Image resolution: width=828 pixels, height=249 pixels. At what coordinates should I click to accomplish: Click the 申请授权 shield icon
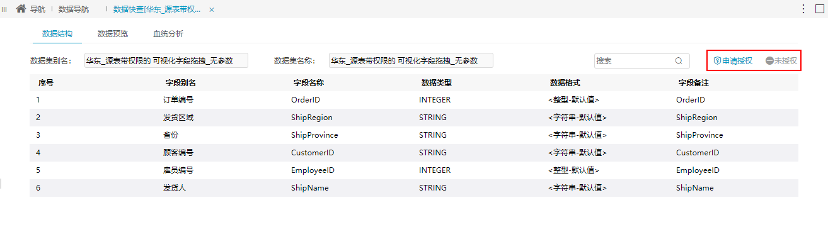[717, 61]
